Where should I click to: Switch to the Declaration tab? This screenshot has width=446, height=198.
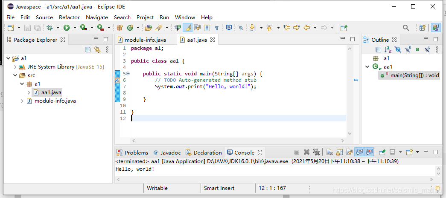point(204,152)
